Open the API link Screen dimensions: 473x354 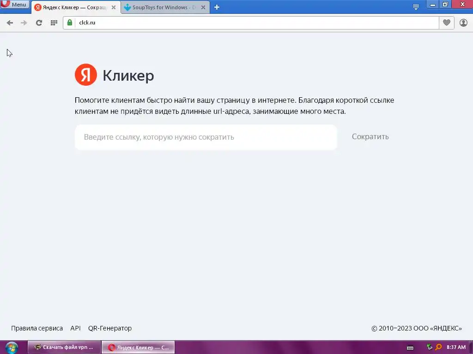coord(75,328)
